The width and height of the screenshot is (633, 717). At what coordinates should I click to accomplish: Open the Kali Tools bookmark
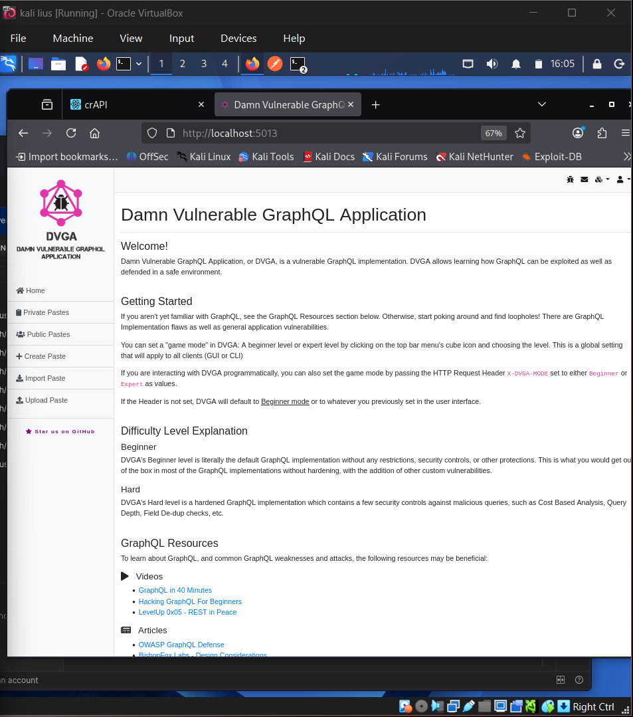coord(266,157)
